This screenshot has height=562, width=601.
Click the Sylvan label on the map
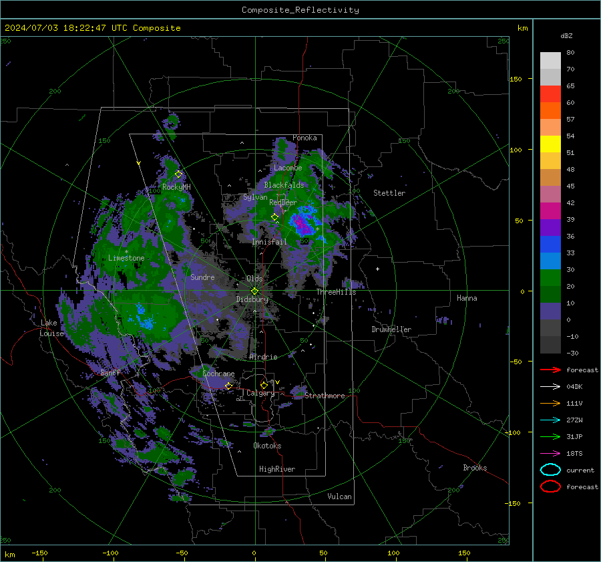coord(255,197)
